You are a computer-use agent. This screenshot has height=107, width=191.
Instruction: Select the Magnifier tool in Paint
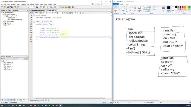click(135, 11)
